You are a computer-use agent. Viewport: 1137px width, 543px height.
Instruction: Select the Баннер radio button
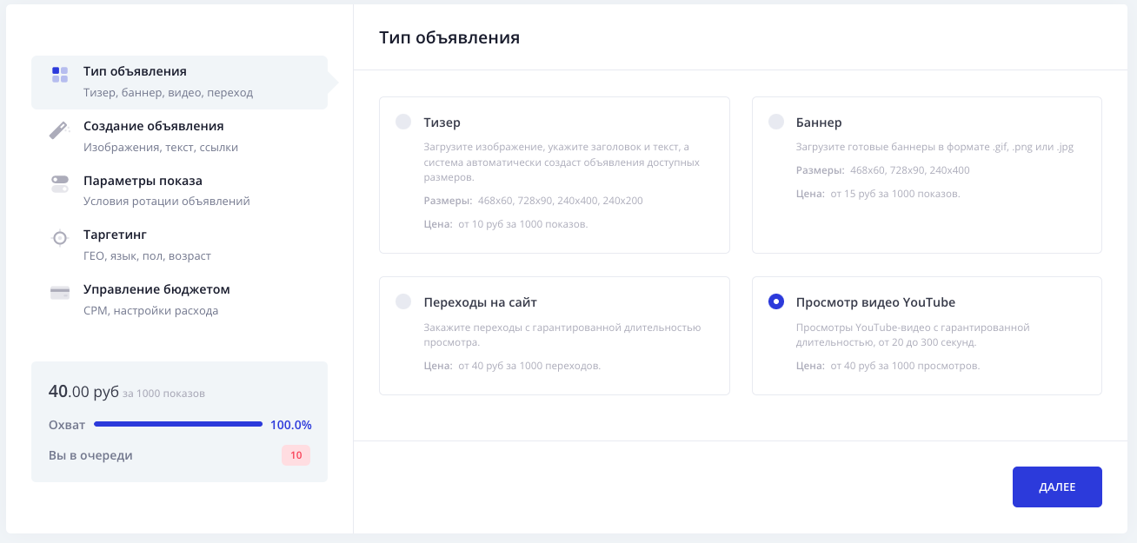pyautogui.click(x=776, y=122)
